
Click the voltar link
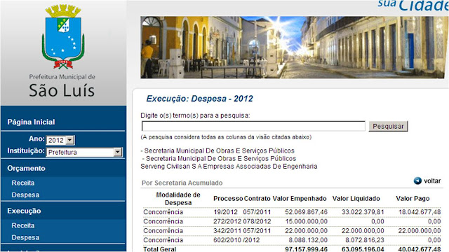[x=432, y=181]
